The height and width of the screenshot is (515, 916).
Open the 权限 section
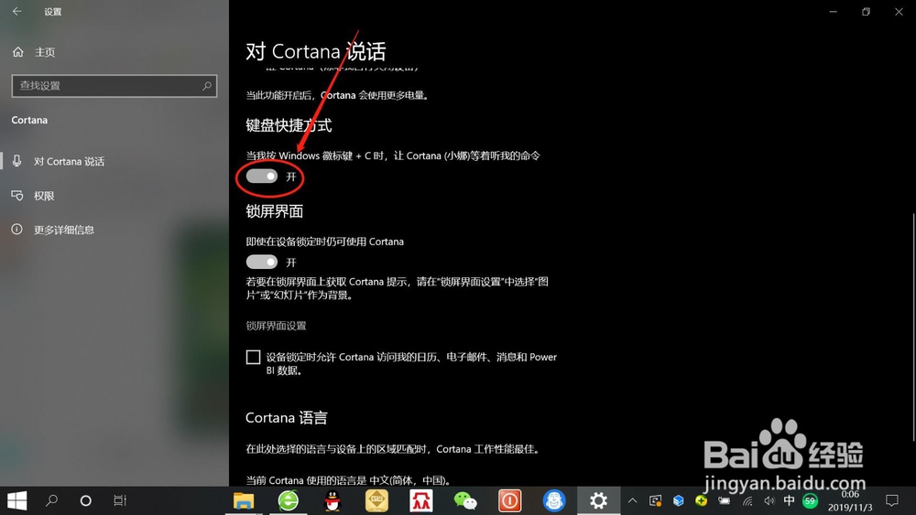pos(33,196)
